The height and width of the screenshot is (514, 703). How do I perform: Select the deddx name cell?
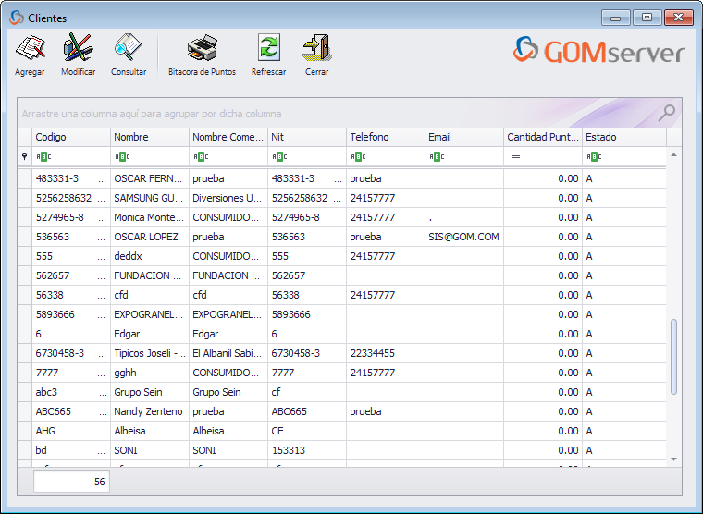(x=150, y=256)
